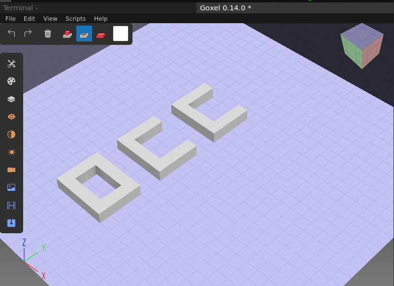Open the Light settings sun icon

point(11,152)
